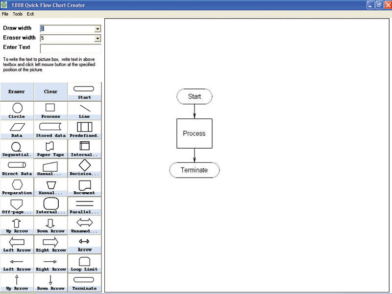Open the Tools menu

click(x=18, y=14)
